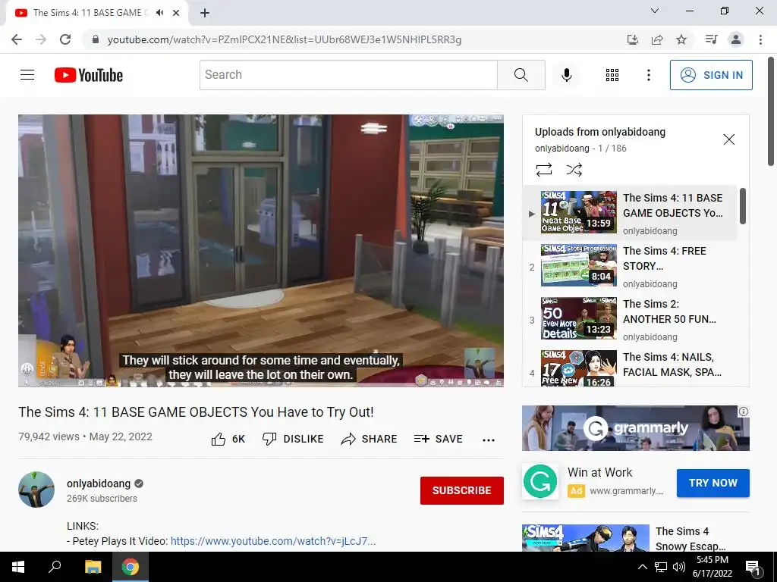Close the Sims 4 YouTube tab
Image resolution: width=777 pixels, height=582 pixels.
coord(176,13)
